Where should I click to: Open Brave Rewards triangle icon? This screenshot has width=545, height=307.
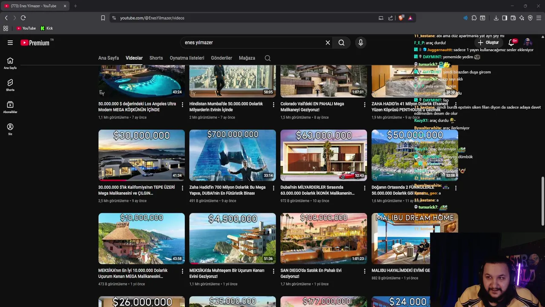click(410, 18)
